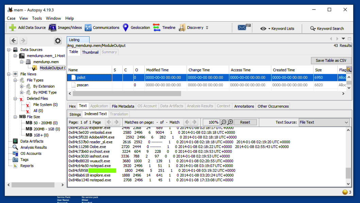The image size is (360, 203).
Task: Click Save Table as CSV button
Action: (x=331, y=60)
